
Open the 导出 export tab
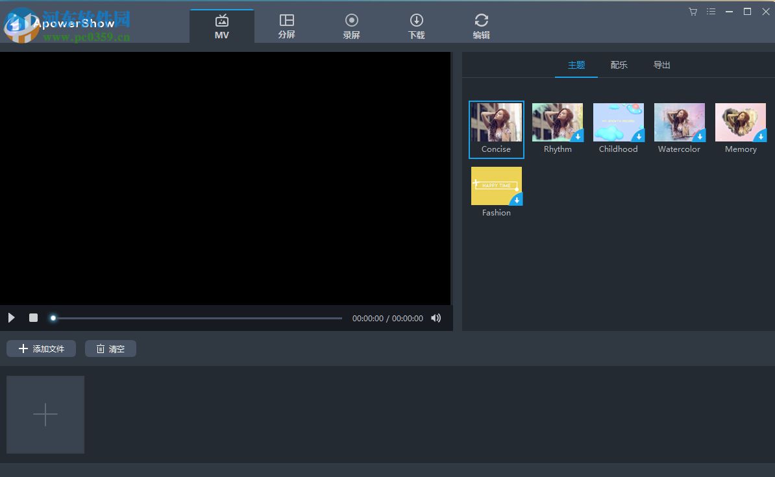[662, 66]
